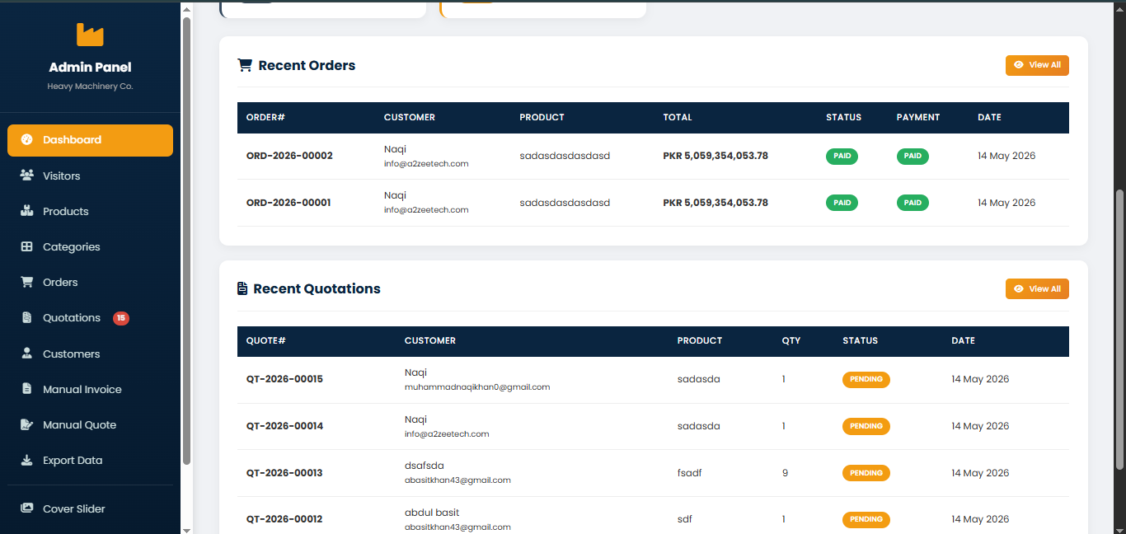Viewport: 1126px width, 534px height.
Task: Click the Dashboard gauge icon in sidebar
Action: [26, 140]
